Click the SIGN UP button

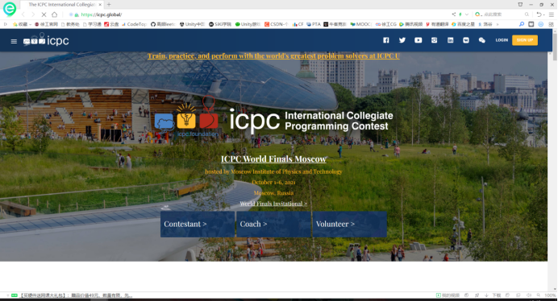(x=525, y=40)
